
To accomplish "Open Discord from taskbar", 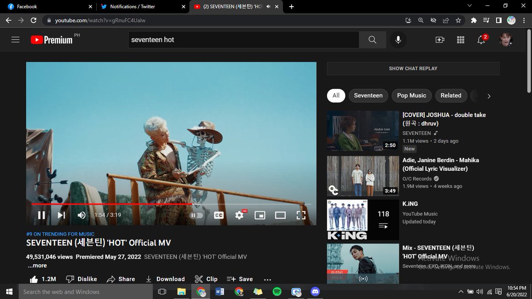I will [315, 291].
